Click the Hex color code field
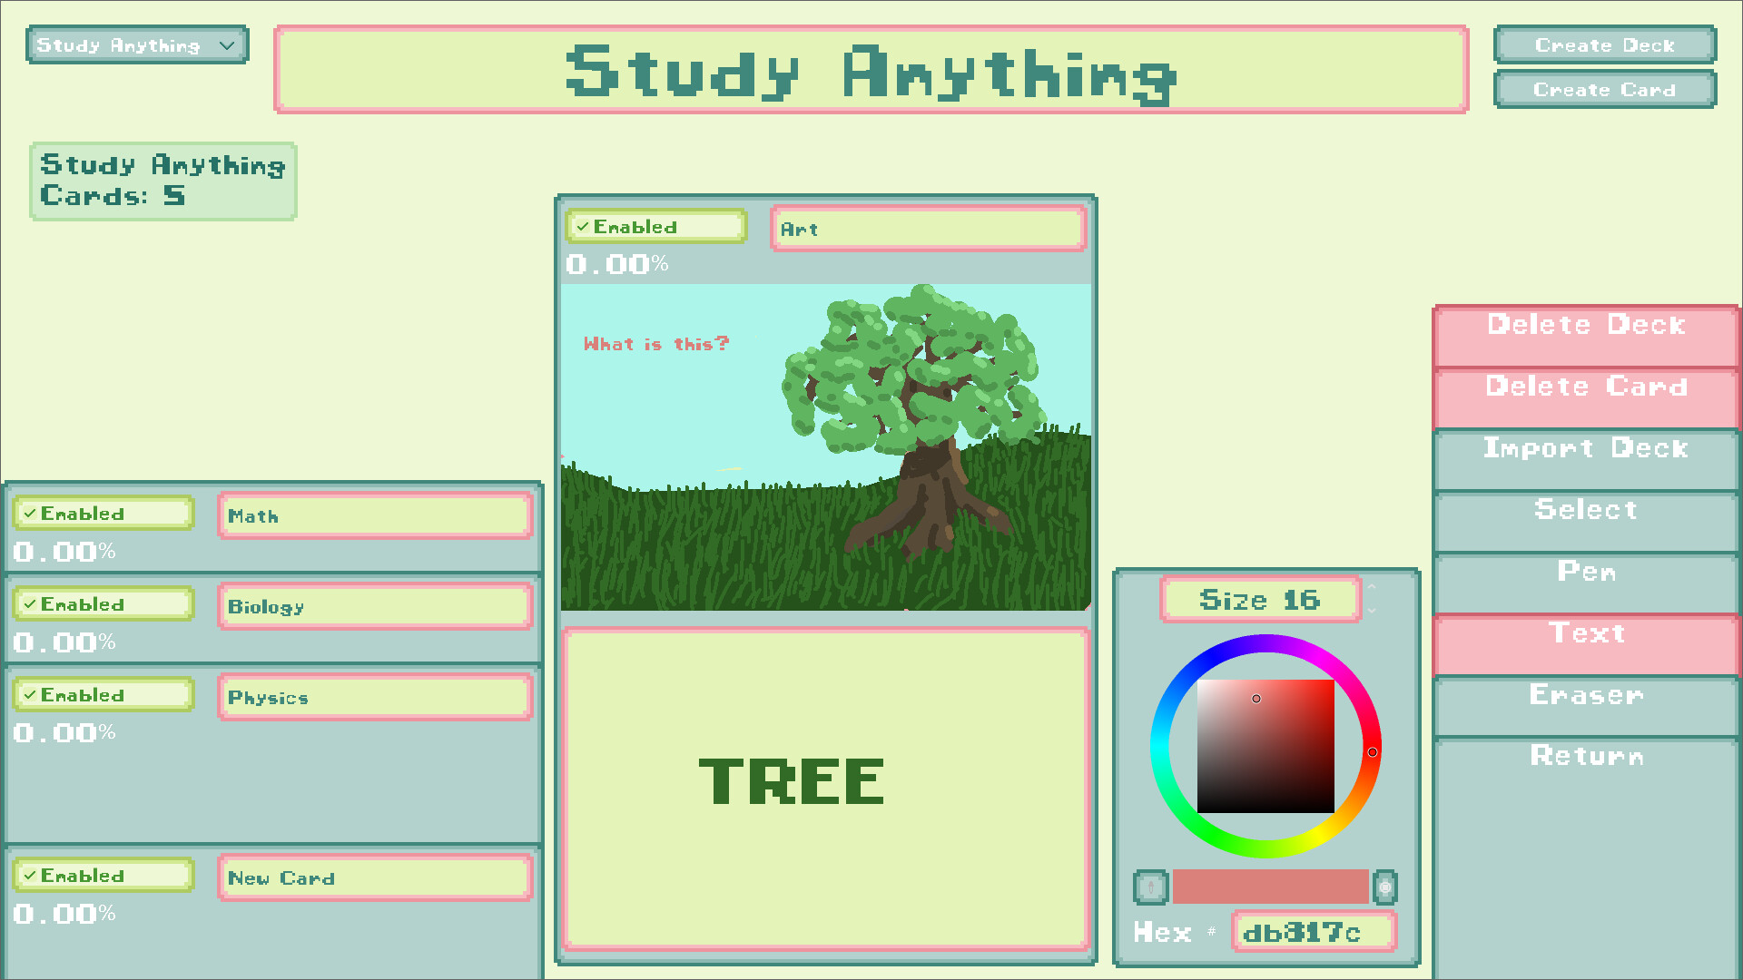The image size is (1743, 980). (x=1313, y=933)
